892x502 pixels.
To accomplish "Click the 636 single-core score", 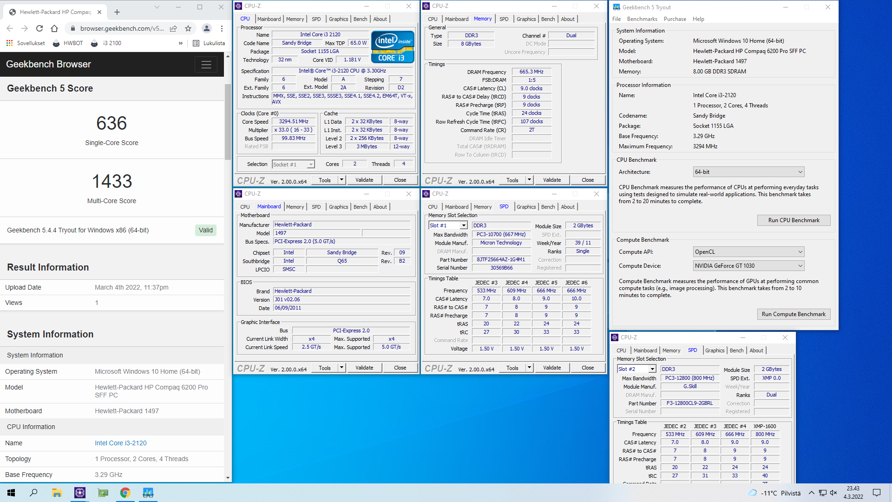I will [x=111, y=123].
